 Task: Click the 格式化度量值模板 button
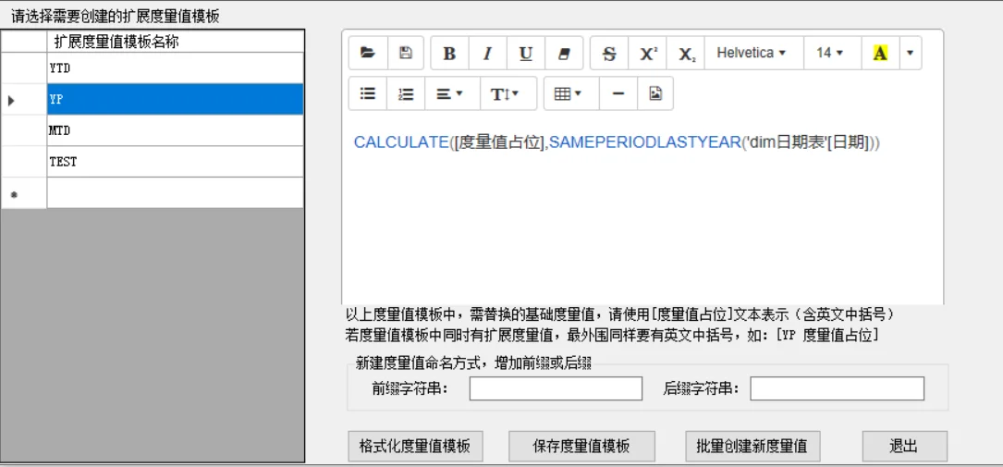pyautogui.click(x=415, y=446)
